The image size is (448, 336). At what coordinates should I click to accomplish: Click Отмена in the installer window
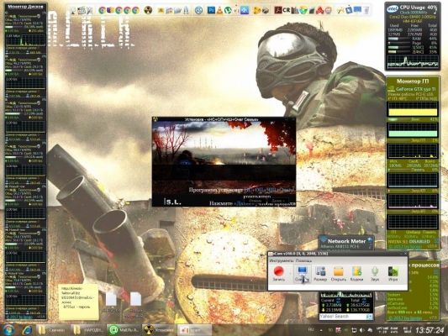tap(256, 201)
